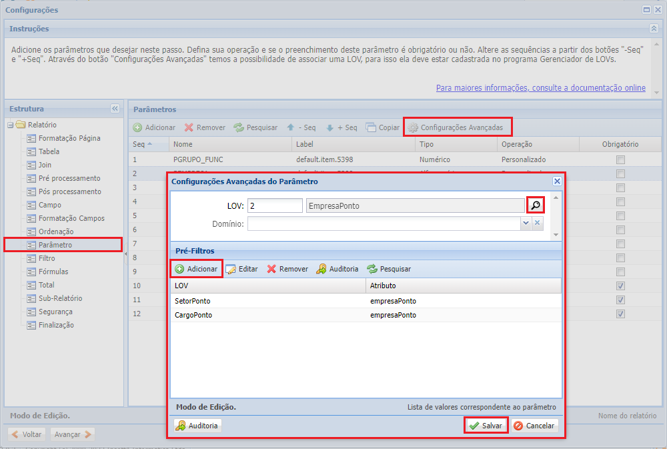This screenshot has width=667, height=449.
Task: Uncheck Obrigatório checkbox in row 10
Action: tap(621, 286)
